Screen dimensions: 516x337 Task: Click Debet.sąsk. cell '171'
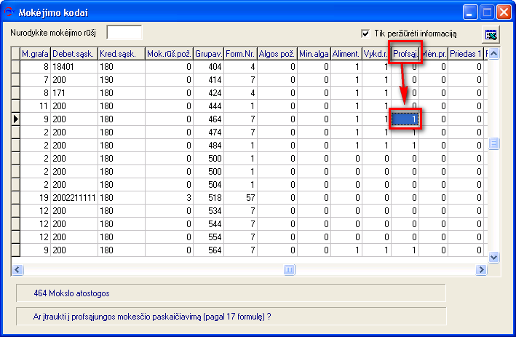pos(74,93)
